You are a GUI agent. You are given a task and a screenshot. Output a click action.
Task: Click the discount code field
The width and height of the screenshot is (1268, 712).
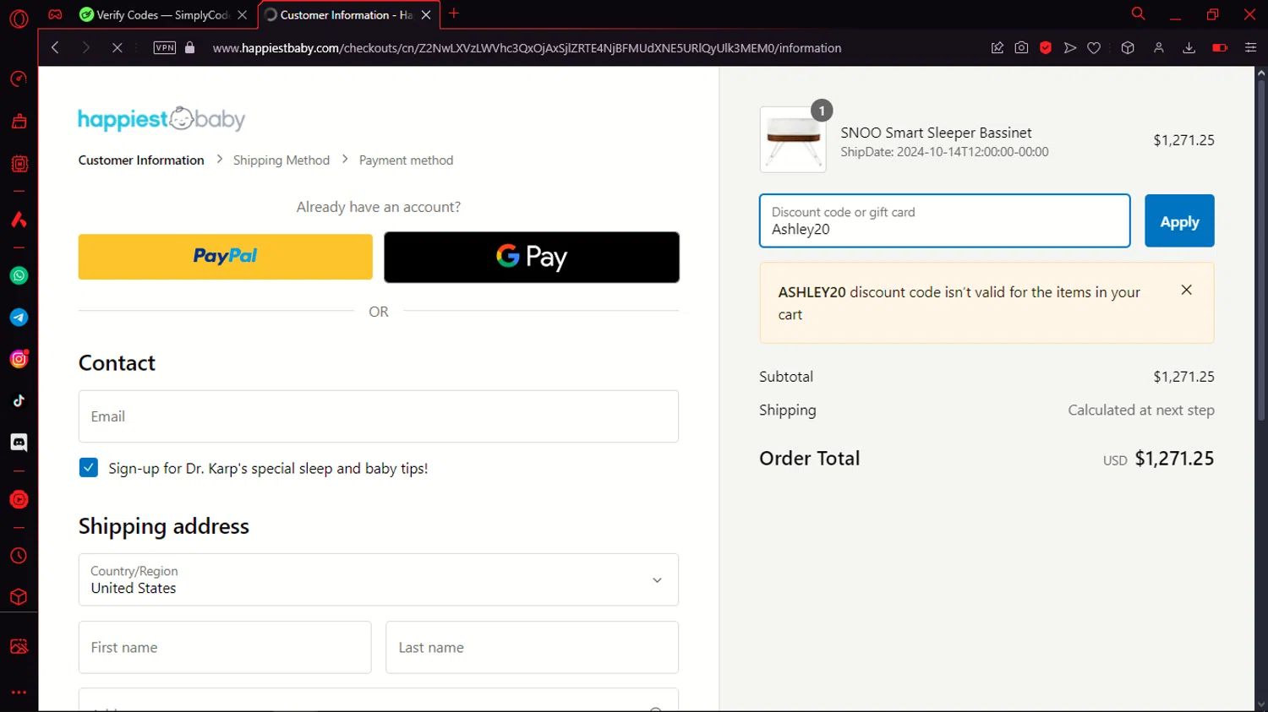[945, 220]
